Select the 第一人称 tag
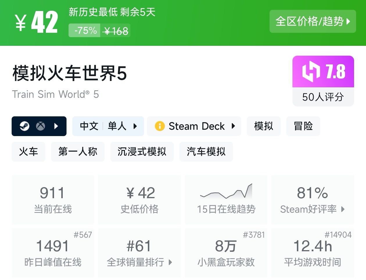Image resolution: width=366 pixels, height=280 pixels. [78, 152]
